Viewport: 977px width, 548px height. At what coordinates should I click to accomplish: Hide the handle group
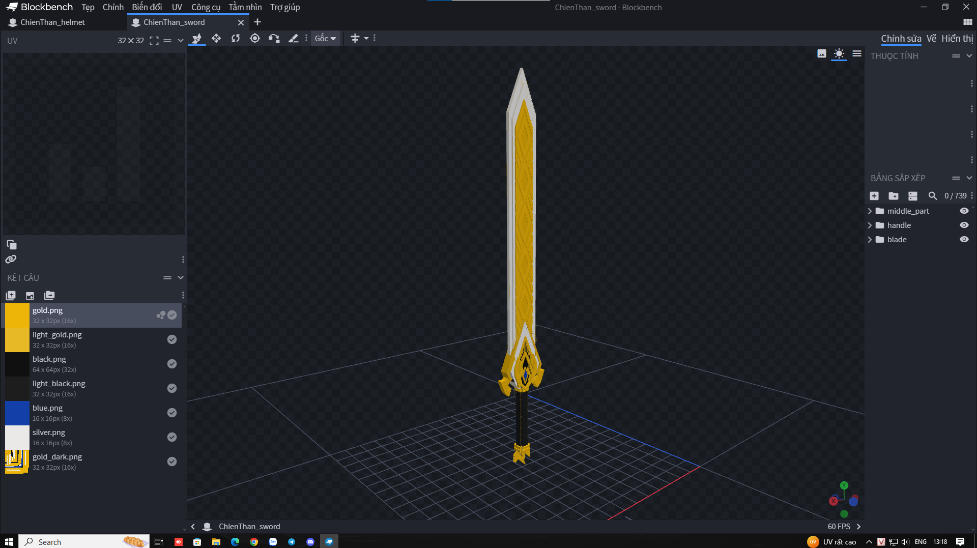click(964, 225)
